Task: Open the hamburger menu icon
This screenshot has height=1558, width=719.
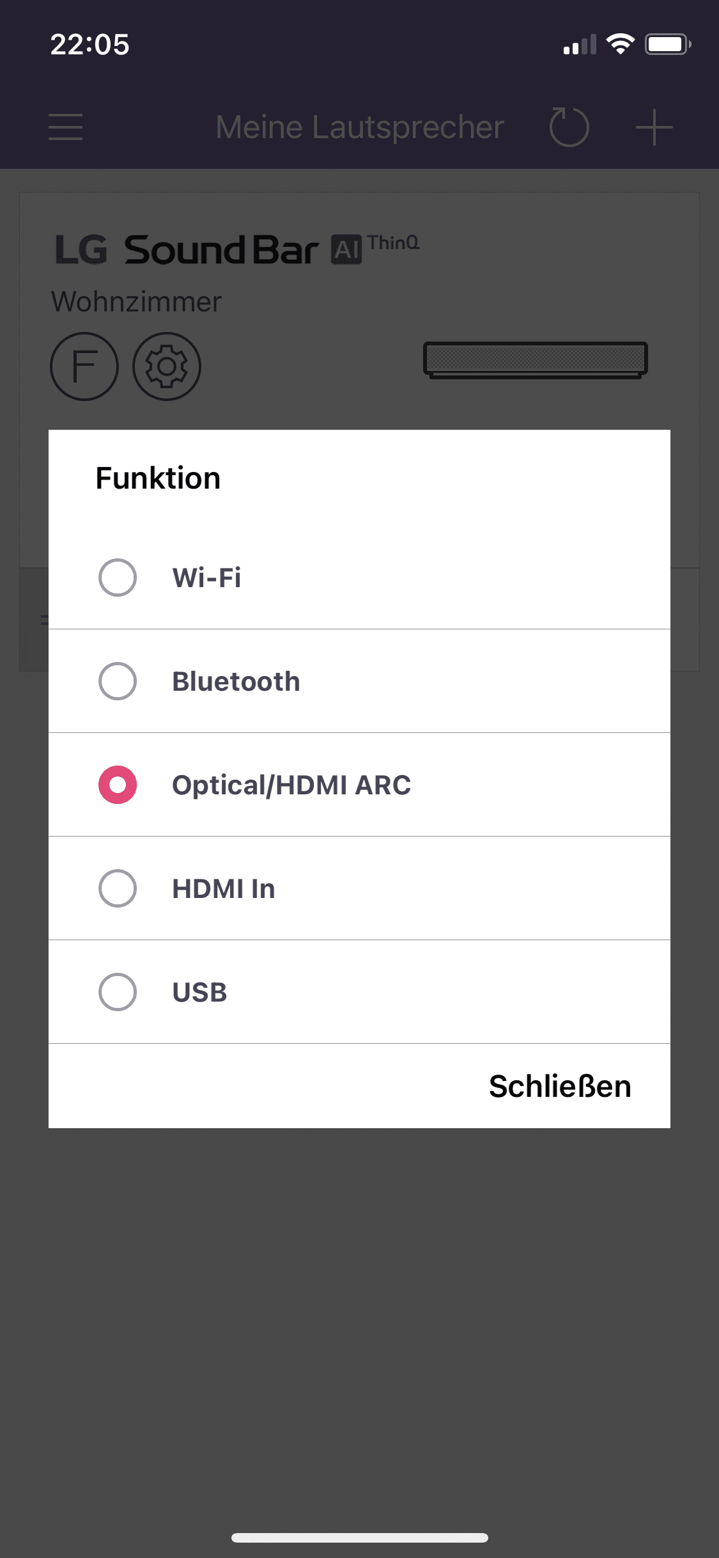Action: tap(65, 127)
